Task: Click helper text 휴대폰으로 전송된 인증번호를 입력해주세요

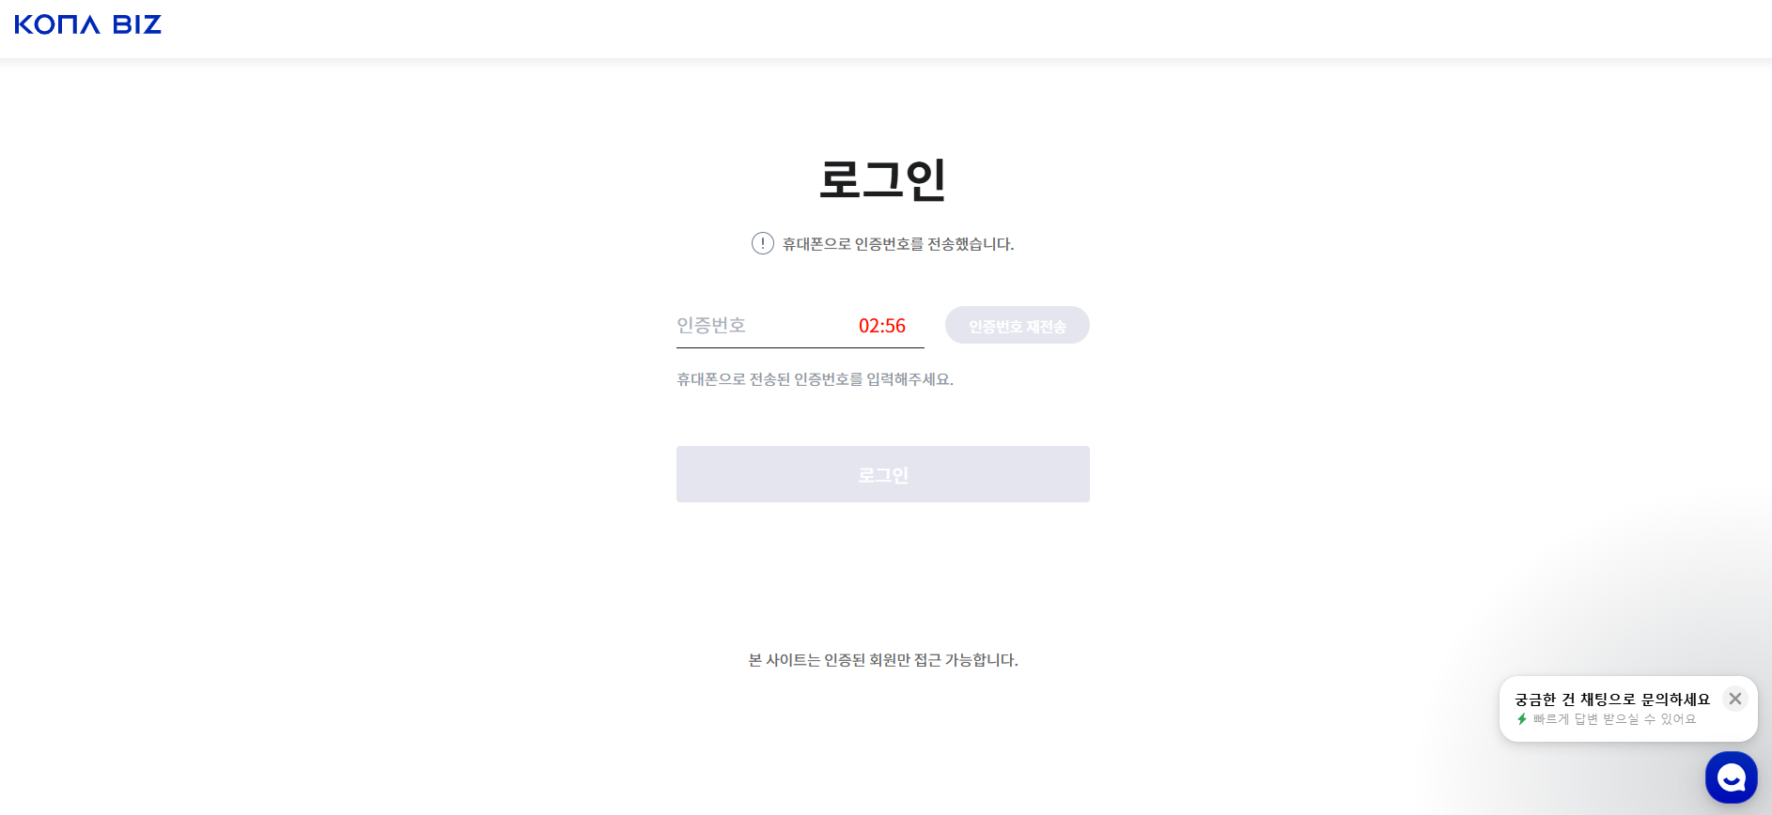Action: click(815, 379)
